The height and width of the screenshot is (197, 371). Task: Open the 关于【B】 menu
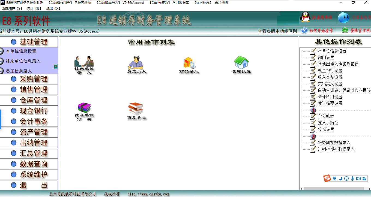[x=34, y=8]
